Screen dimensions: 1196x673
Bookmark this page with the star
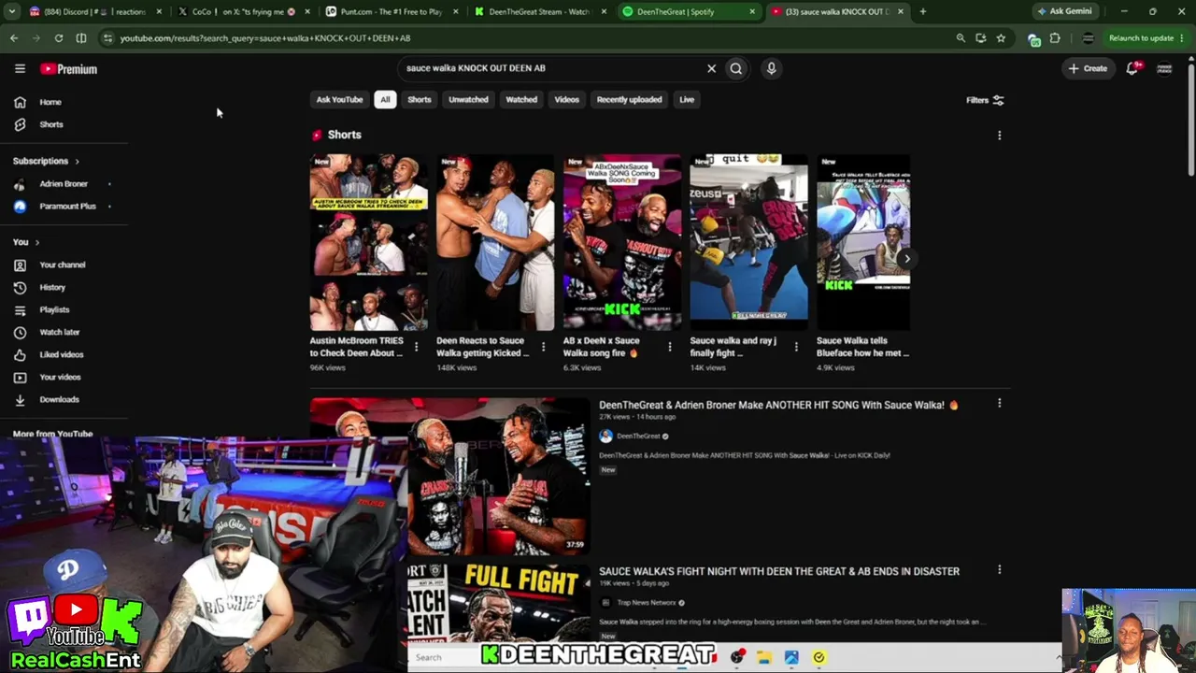point(1001,38)
